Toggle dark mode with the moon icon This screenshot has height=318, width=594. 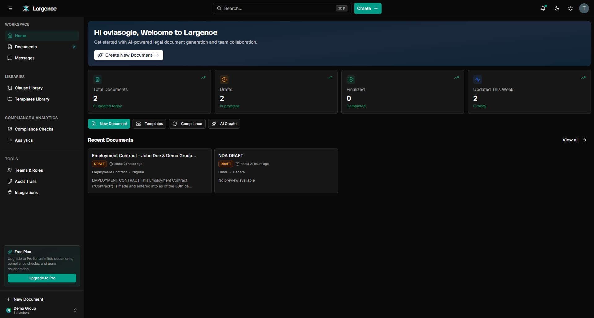click(557, 8)
